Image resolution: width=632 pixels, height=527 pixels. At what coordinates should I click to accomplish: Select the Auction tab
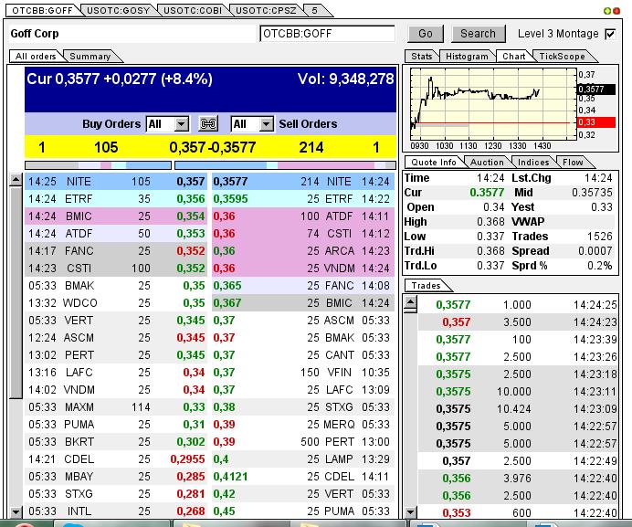point(487,162)
